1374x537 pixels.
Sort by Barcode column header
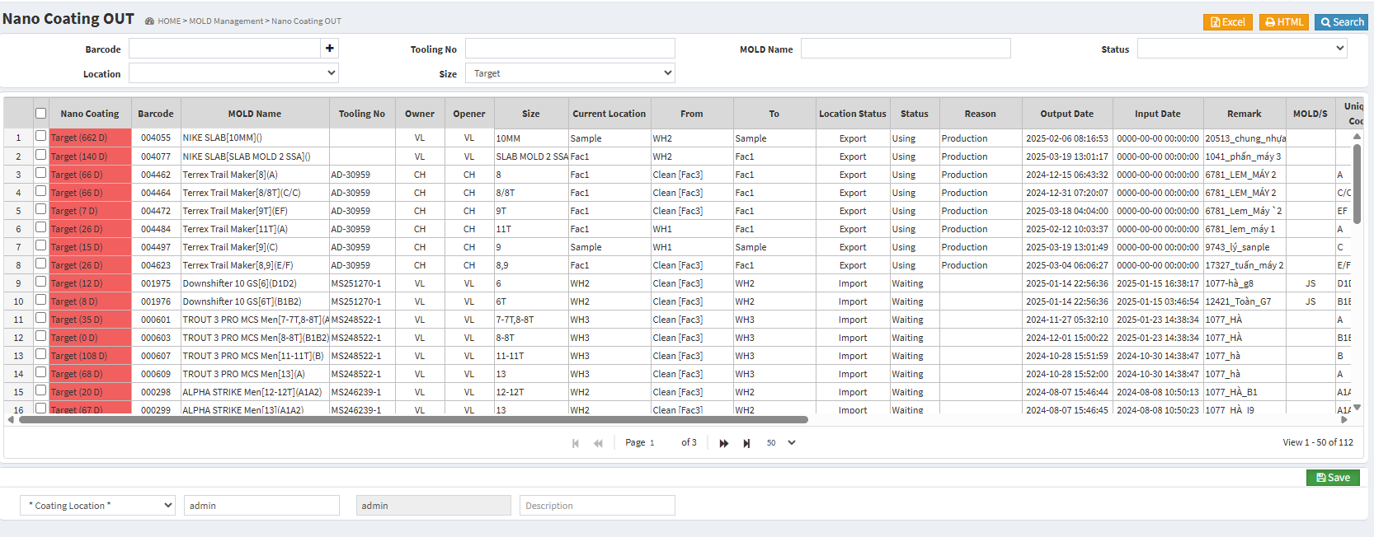pos(156,114)
